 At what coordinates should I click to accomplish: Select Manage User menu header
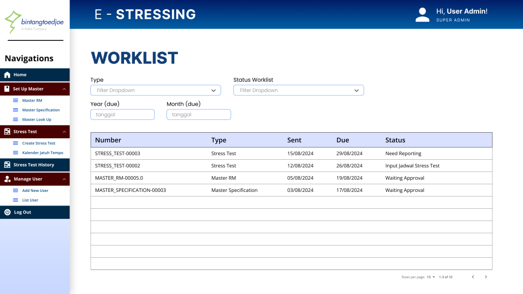tap(35, 179)
